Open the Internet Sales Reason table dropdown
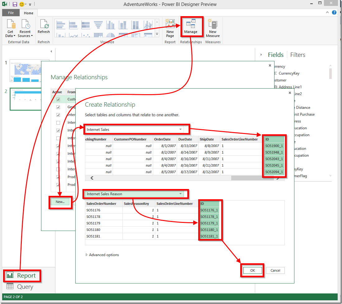Screen dimensions: 342x304 180,194
